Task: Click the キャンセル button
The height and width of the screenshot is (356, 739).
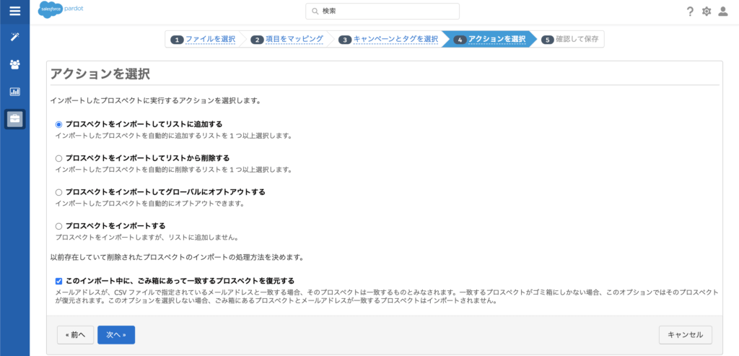Action: click(686, 335)
